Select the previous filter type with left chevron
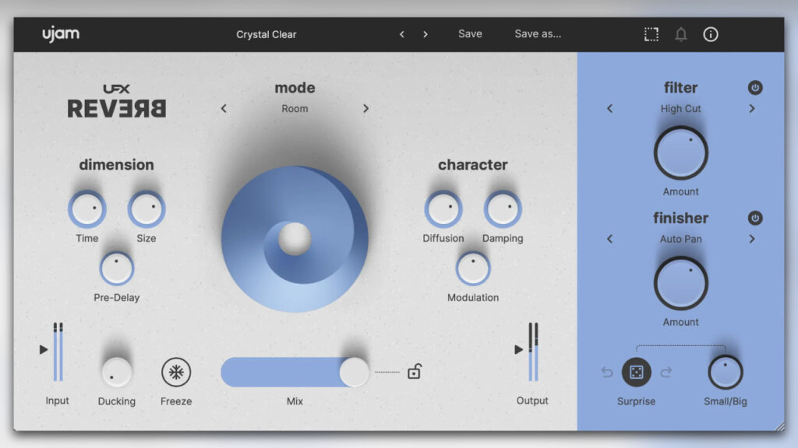This screenshot has width=798, height=448. [609, 109]
